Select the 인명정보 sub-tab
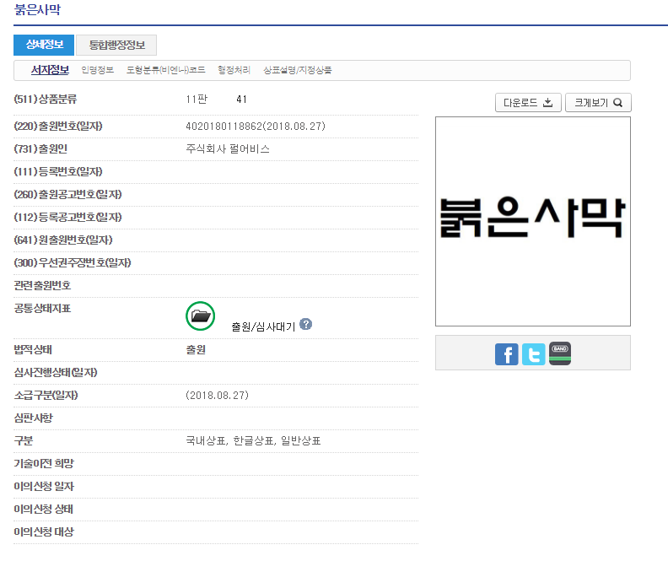This screenshot has width=668, height=588. click(98, 70)
